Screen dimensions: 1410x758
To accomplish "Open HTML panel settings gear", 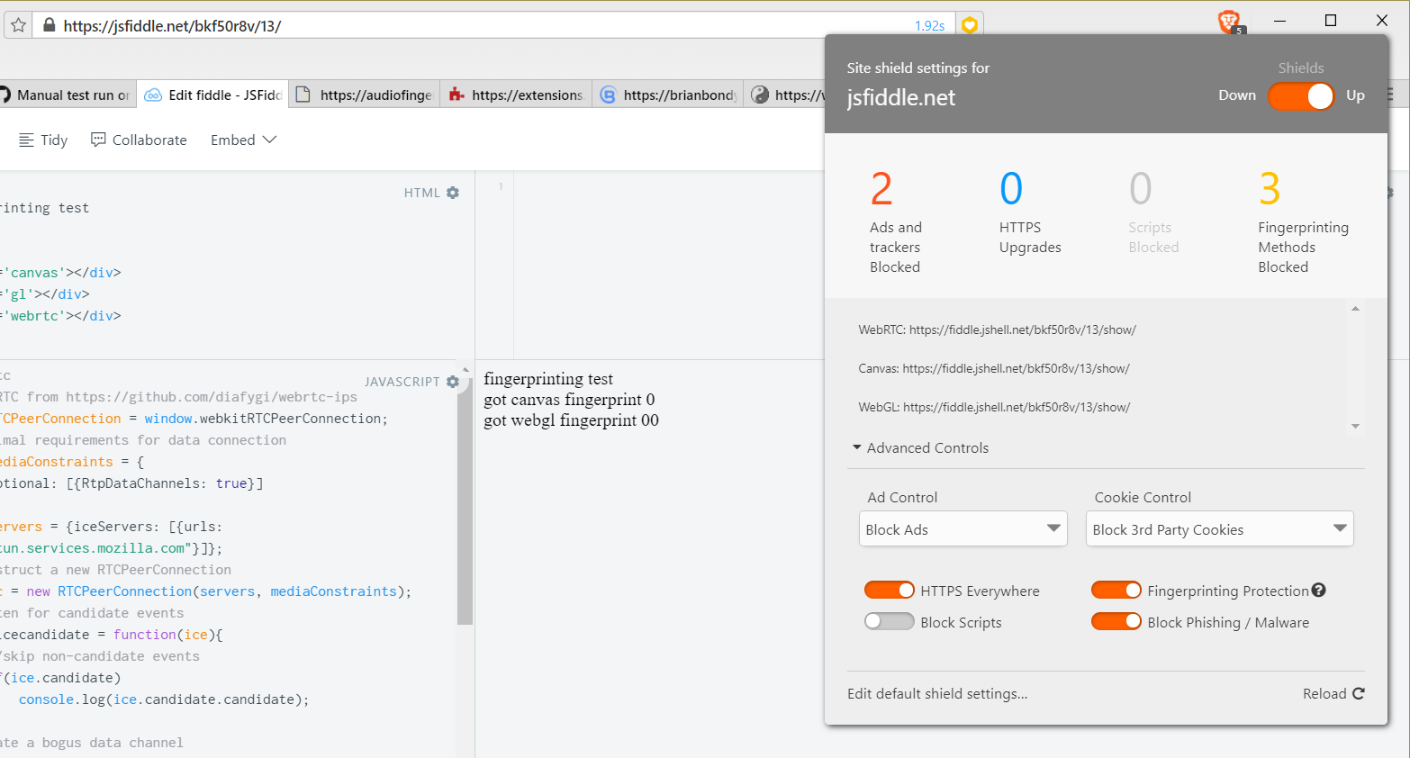I will tap(453, 193).
